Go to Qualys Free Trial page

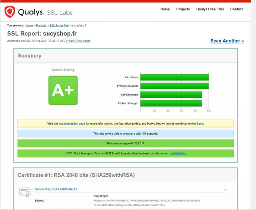click(210, 9)
